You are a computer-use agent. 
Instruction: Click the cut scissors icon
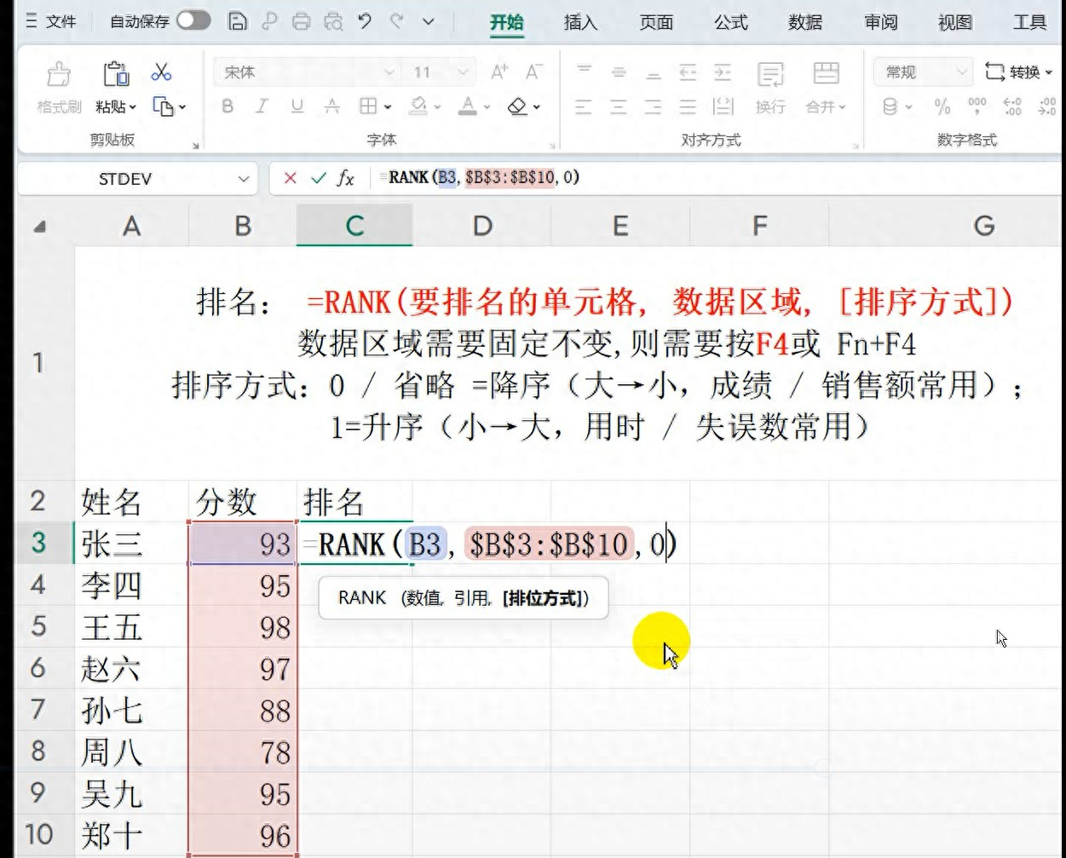point(161,72)
